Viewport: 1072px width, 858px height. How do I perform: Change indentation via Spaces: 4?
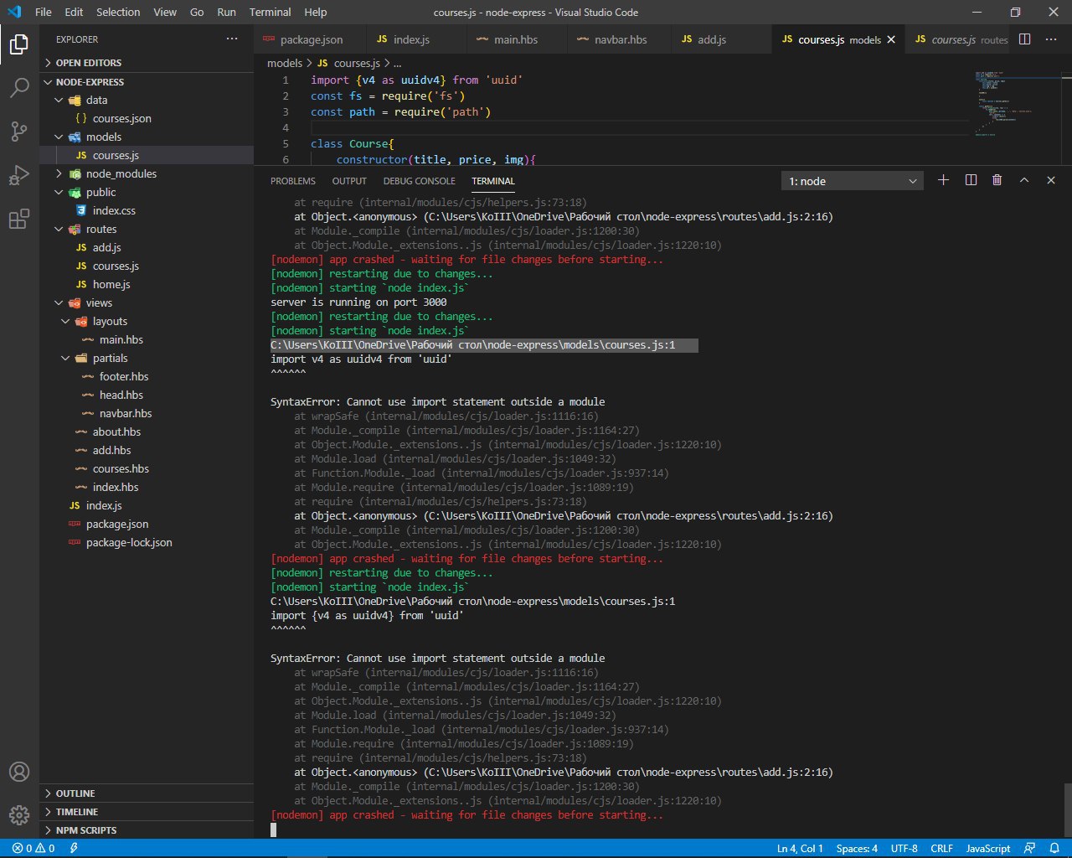pyautogui.click(x=857, y=848)
